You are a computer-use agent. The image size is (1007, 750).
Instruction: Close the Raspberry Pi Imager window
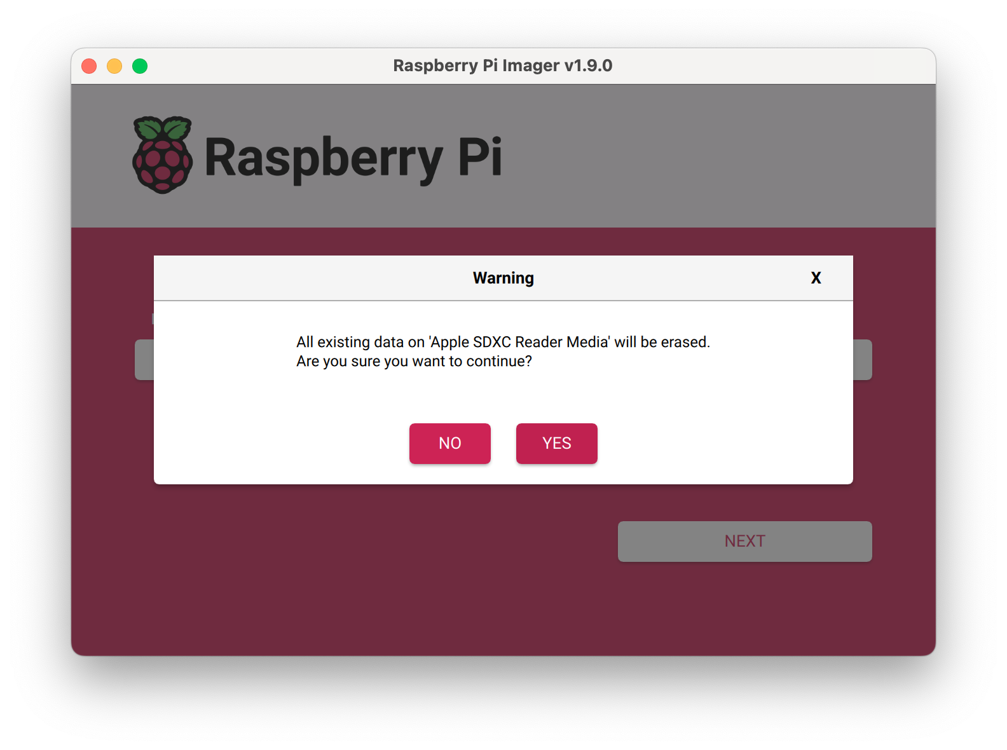(x=89, y=66)
